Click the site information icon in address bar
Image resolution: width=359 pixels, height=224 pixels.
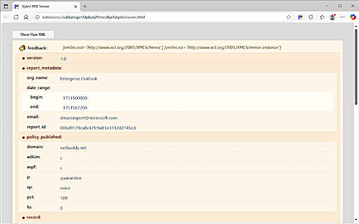(38, 17)
